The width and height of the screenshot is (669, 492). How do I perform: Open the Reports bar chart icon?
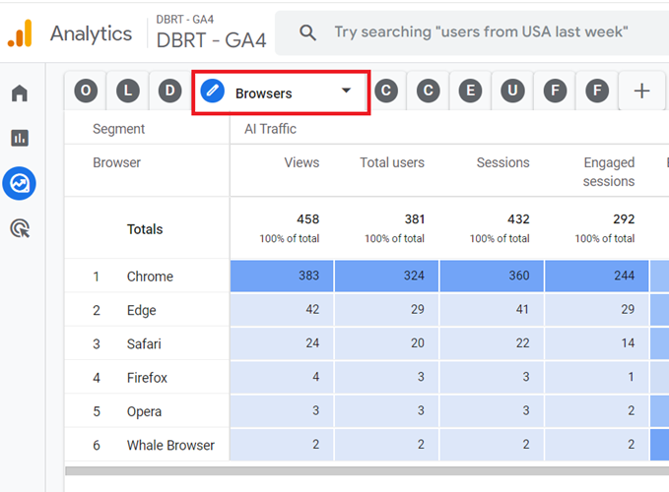[20, 138]
